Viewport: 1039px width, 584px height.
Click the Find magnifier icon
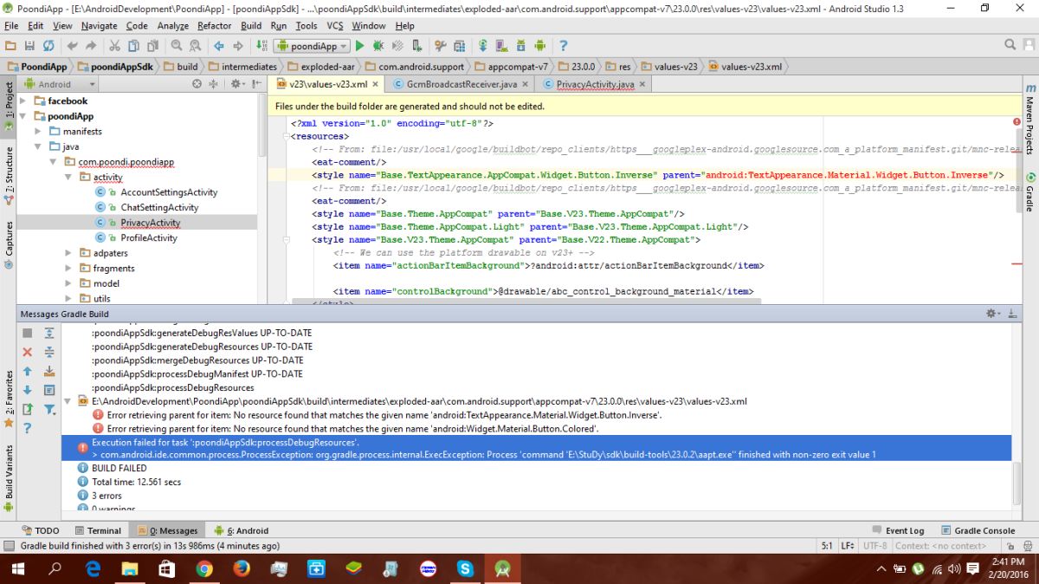pyautogui.click(x=177, y=46)
